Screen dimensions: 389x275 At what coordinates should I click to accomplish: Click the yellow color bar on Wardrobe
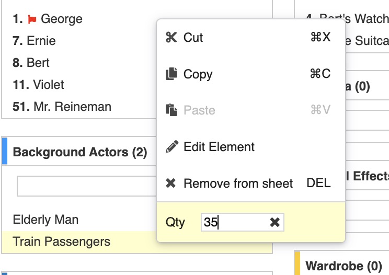297,264
